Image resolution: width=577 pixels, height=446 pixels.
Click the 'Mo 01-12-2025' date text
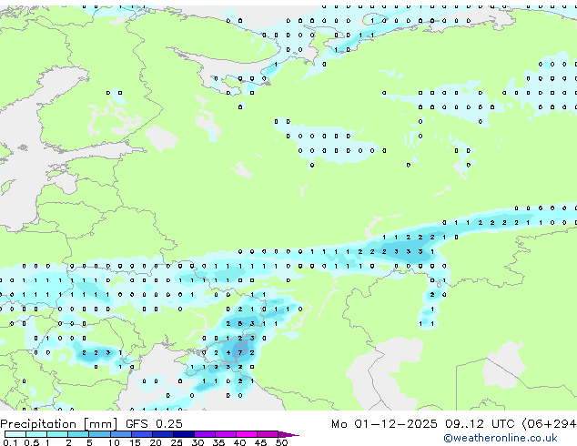pos(384,424)
